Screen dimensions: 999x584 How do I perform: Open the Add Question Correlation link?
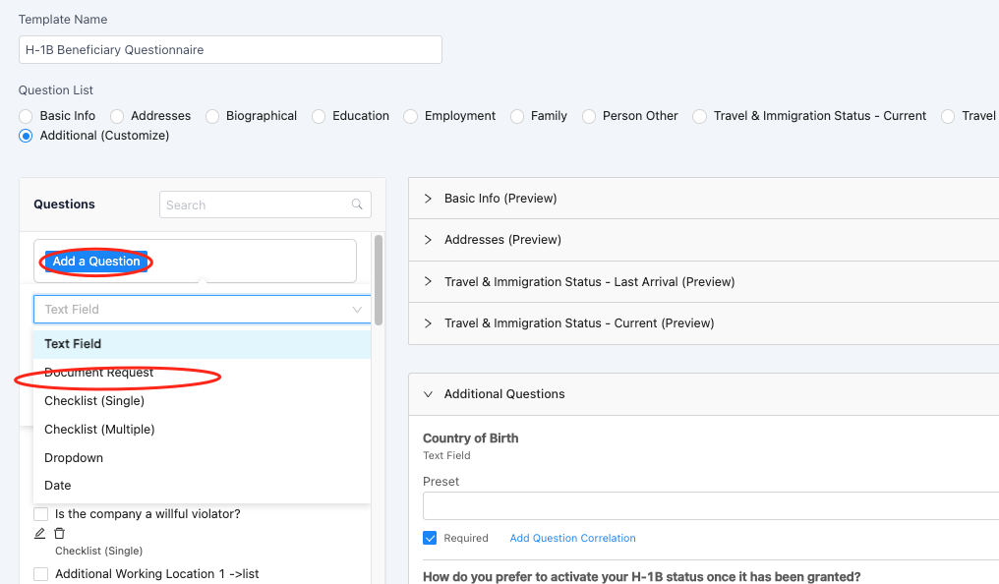point(573,538)
